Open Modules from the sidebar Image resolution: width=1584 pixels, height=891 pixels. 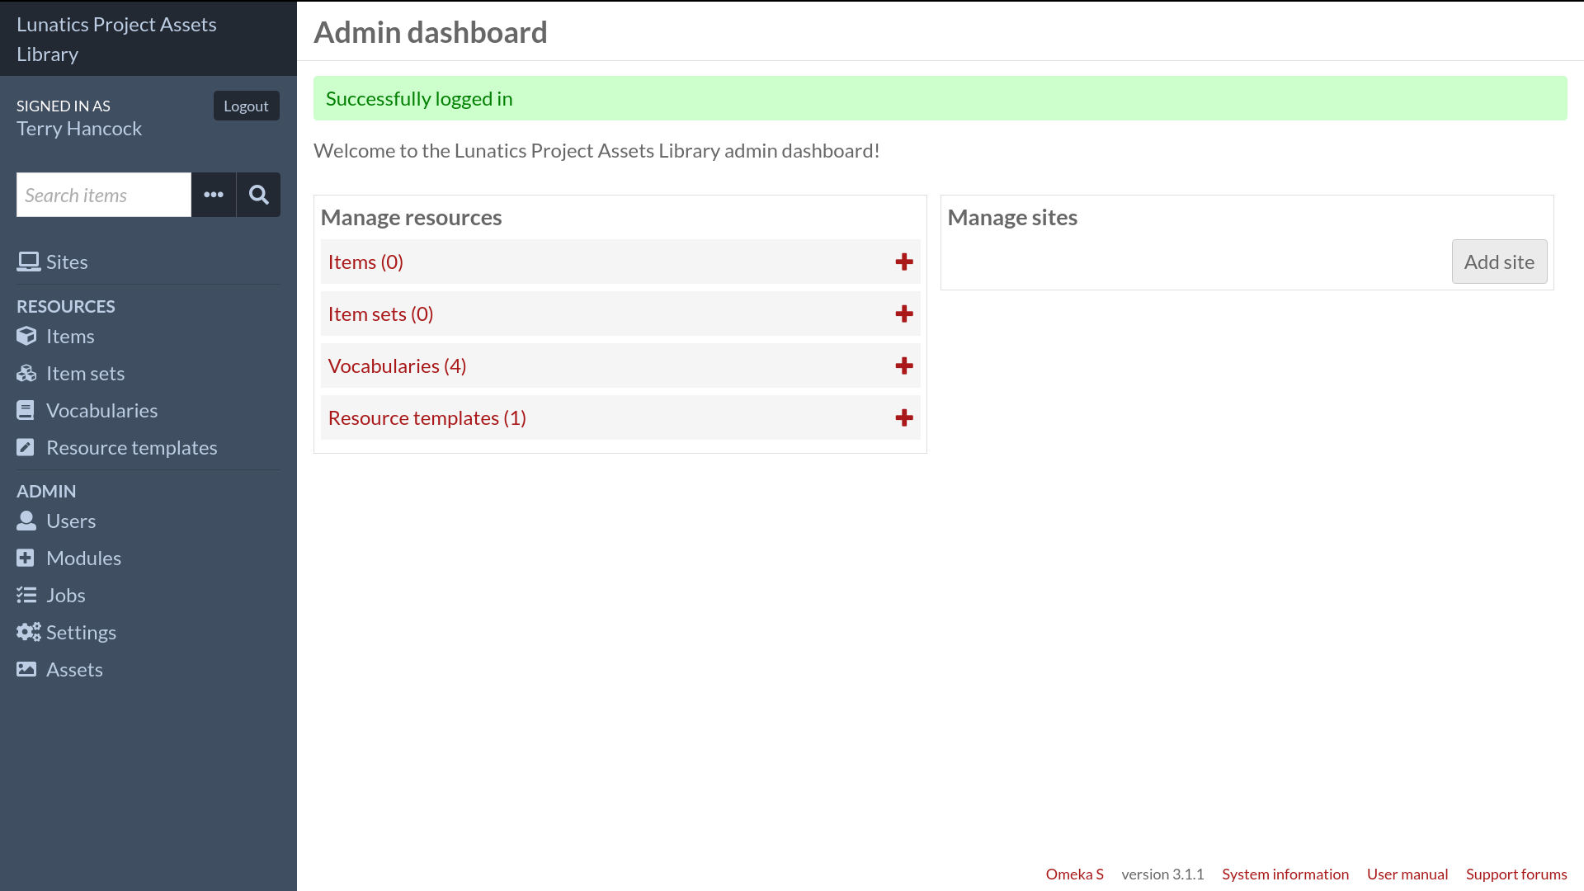[x=83, y=558]
